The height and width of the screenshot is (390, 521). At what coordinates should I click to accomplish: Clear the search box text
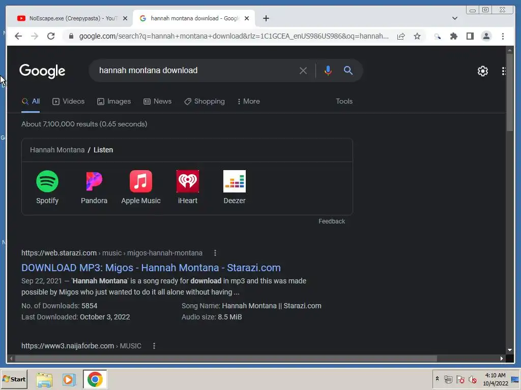pyautogui.click(x=303, y=71)
